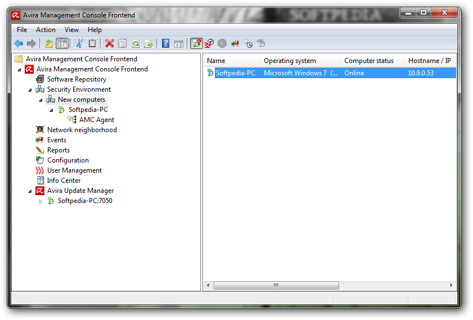
Task: Select User Management in the tree
Action: tap(74, 170)
